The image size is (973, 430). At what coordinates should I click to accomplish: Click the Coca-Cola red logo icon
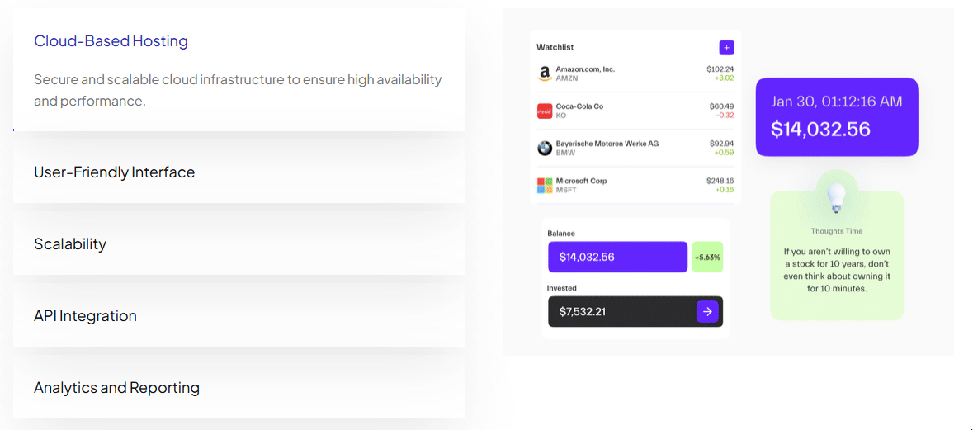tap(544, 111)
